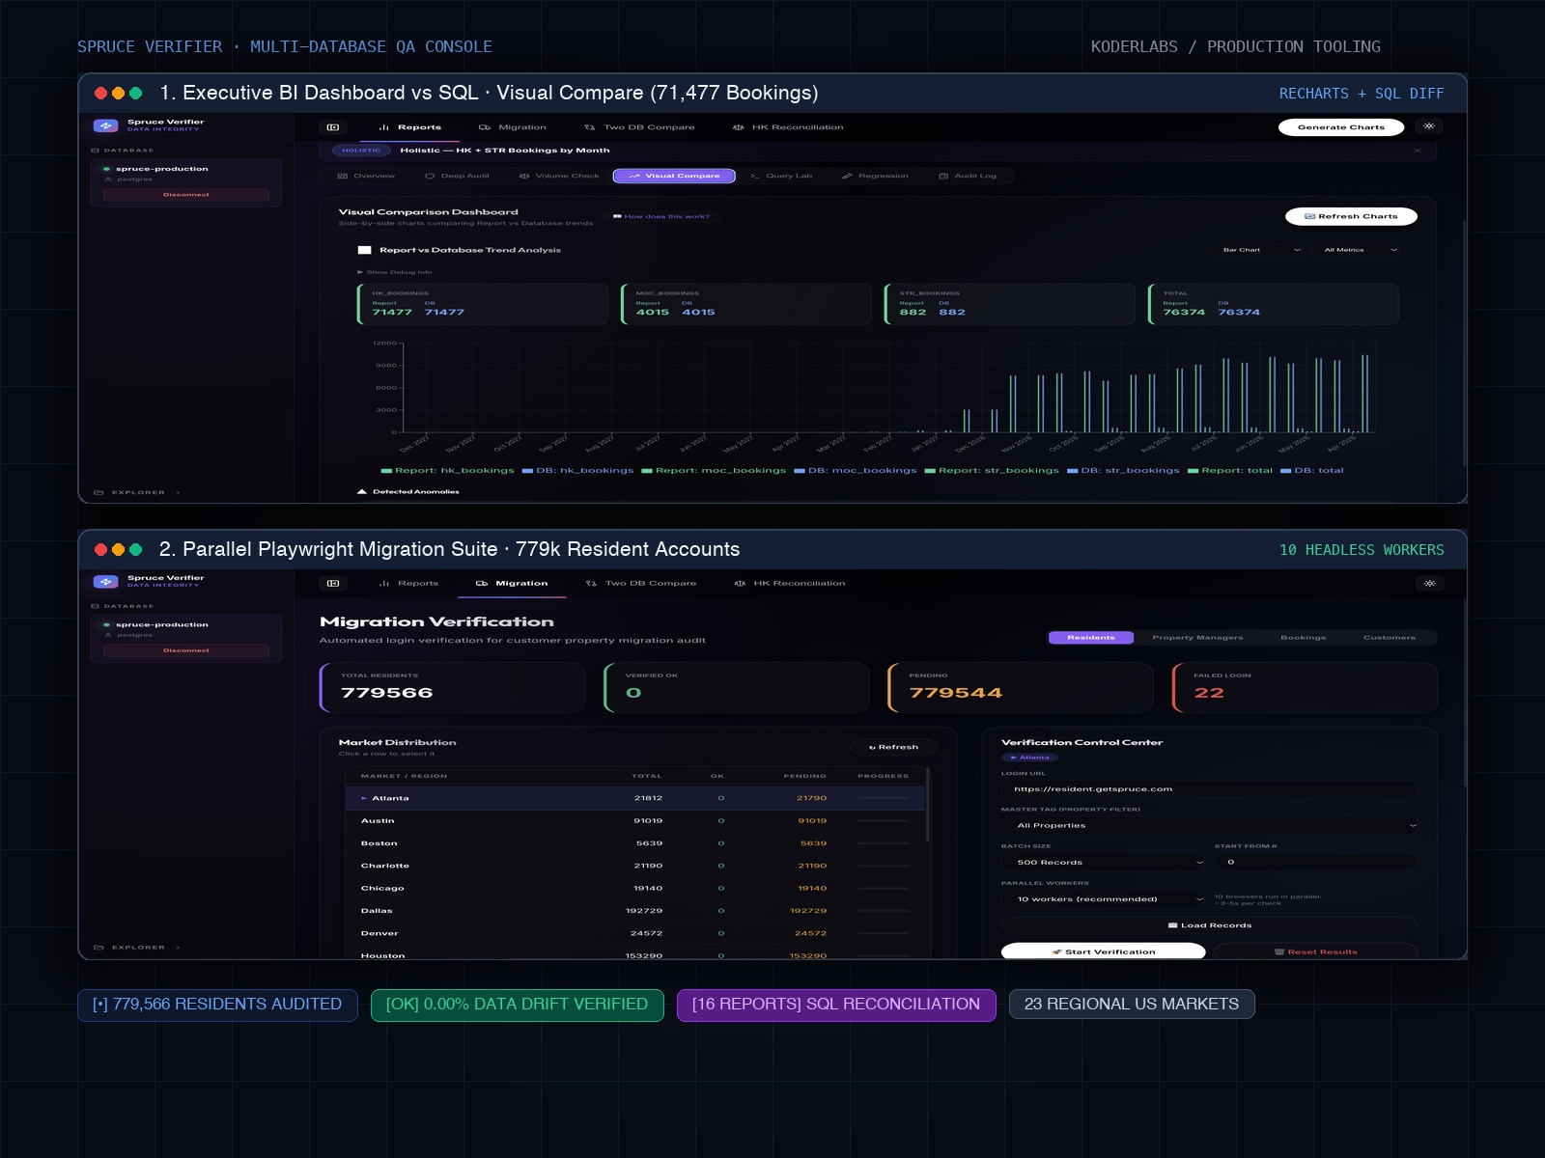Expand Explorer section in Visual Compare sidebar
1545x1158 pixels.
[x=137, y=492]
